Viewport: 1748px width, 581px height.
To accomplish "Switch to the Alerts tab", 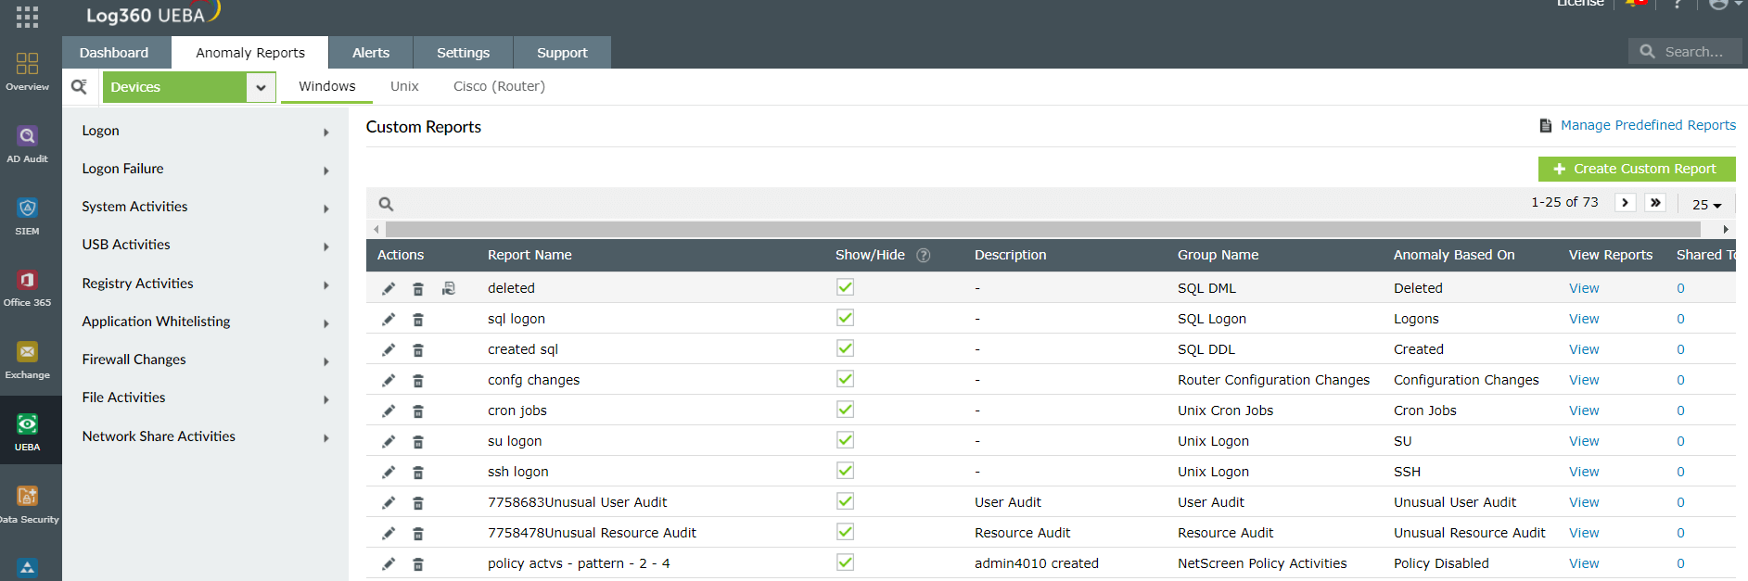I will pyautogui.click(x=370, y=53).
